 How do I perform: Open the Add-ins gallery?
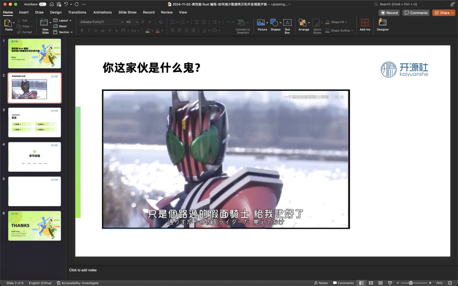tap(365, 25)
